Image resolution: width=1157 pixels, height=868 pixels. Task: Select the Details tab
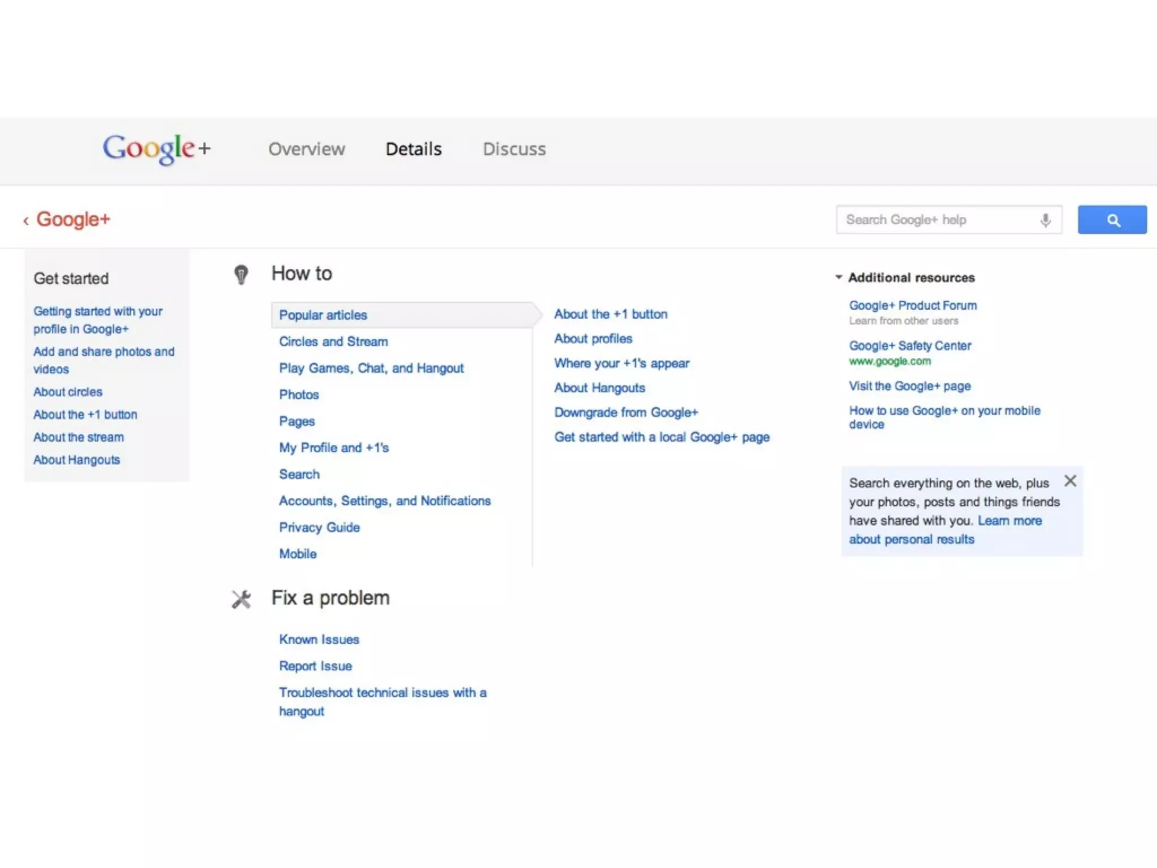click(x=414, y=149)
